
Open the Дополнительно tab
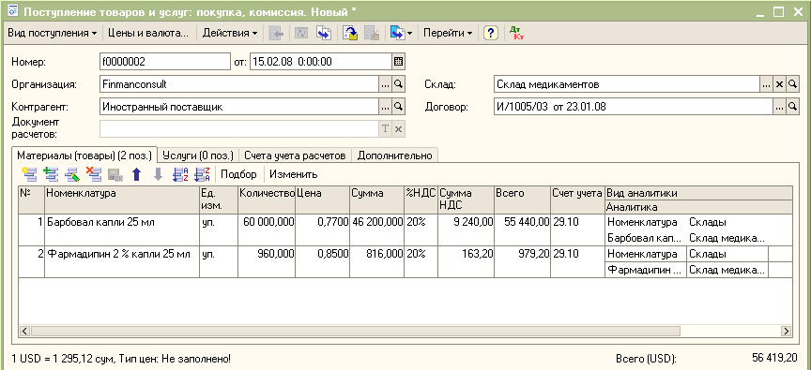coord(394,155)
